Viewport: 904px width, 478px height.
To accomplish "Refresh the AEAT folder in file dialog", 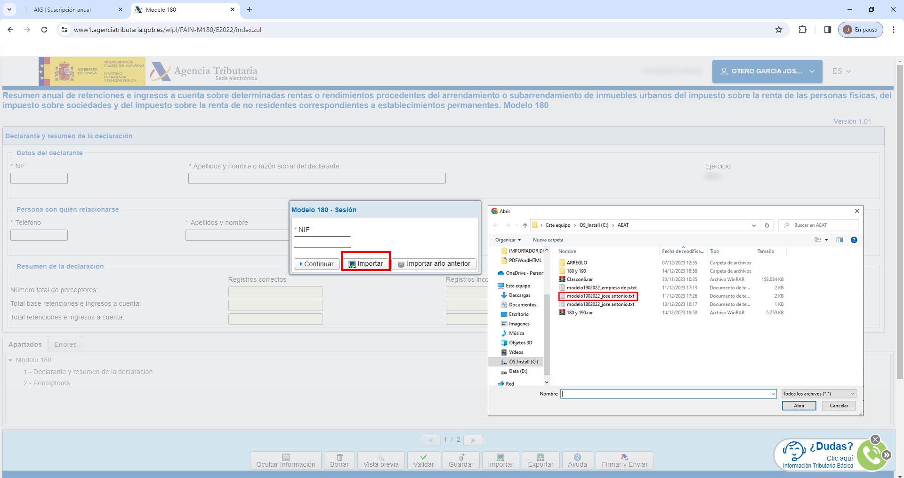I will [767, 225].
